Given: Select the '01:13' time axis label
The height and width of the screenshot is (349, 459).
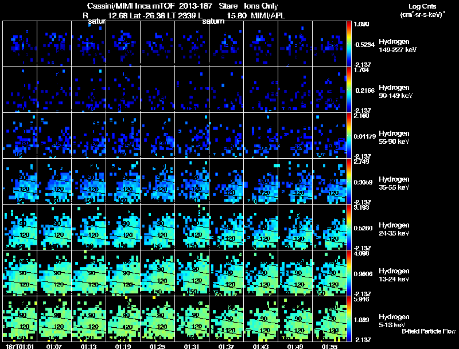Looking at the screenshot, I should tap(88, 347).
